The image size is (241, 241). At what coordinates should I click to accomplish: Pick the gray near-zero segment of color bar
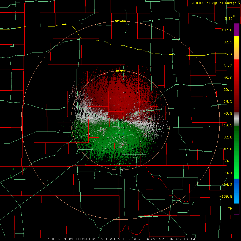tap(236, 119)
